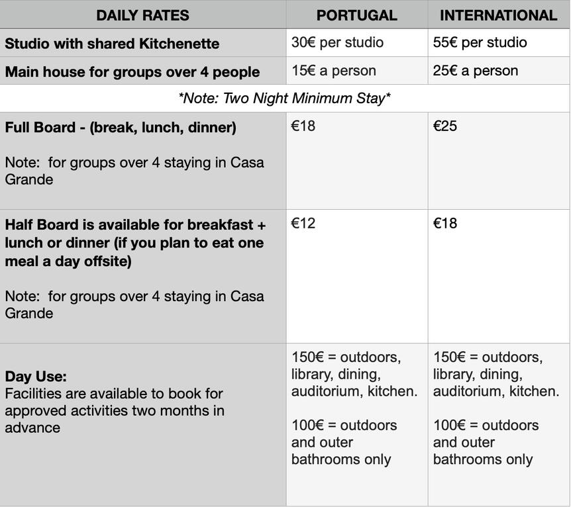
Task: Click the Day Use label
Action: [x=36, y=377]
